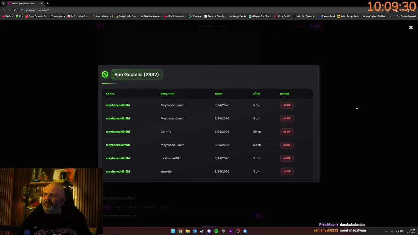The image size is (418, 235).
Task: Close the eve0nf7.png browser tab
Action: 42,3
